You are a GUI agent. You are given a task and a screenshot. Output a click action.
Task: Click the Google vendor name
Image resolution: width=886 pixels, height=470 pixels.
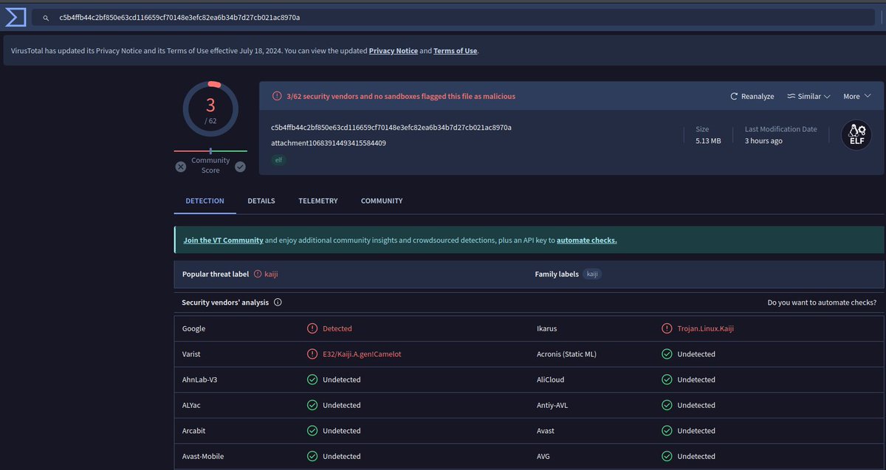click(194, 328)
